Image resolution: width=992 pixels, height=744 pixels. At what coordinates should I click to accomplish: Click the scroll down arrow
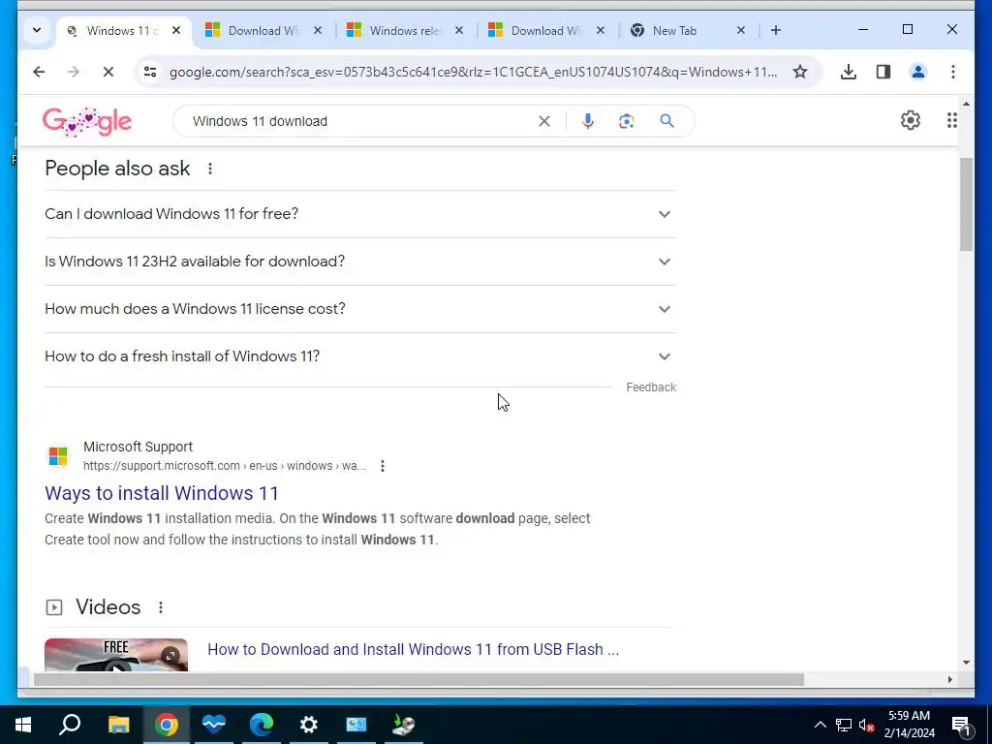coord(966,663)
